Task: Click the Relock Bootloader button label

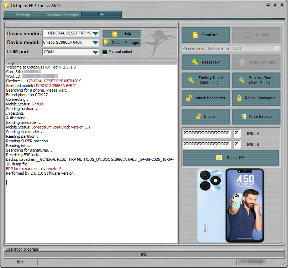Action: click(260, 98)
